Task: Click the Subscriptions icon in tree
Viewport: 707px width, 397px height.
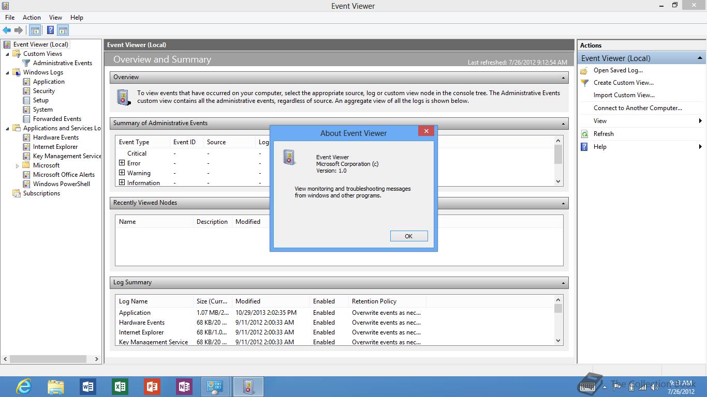Action: point(17,193)
